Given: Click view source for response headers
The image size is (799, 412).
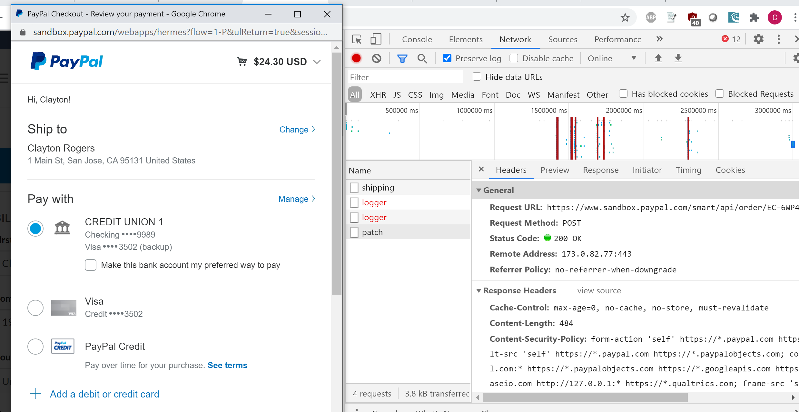Looking at the screenshot, I should pyautogui.click(x=599, y=291).
